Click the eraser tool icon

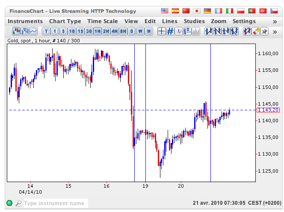pyautogui.click(x=256, y=31)
